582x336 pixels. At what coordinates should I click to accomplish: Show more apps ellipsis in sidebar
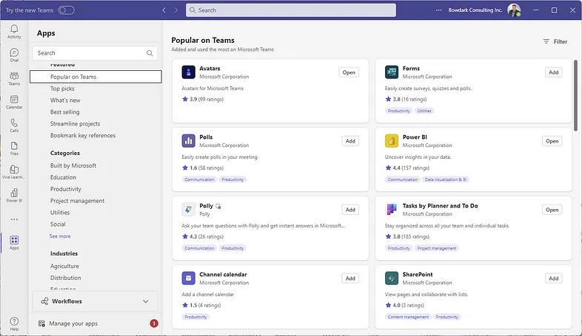point(14,219)
